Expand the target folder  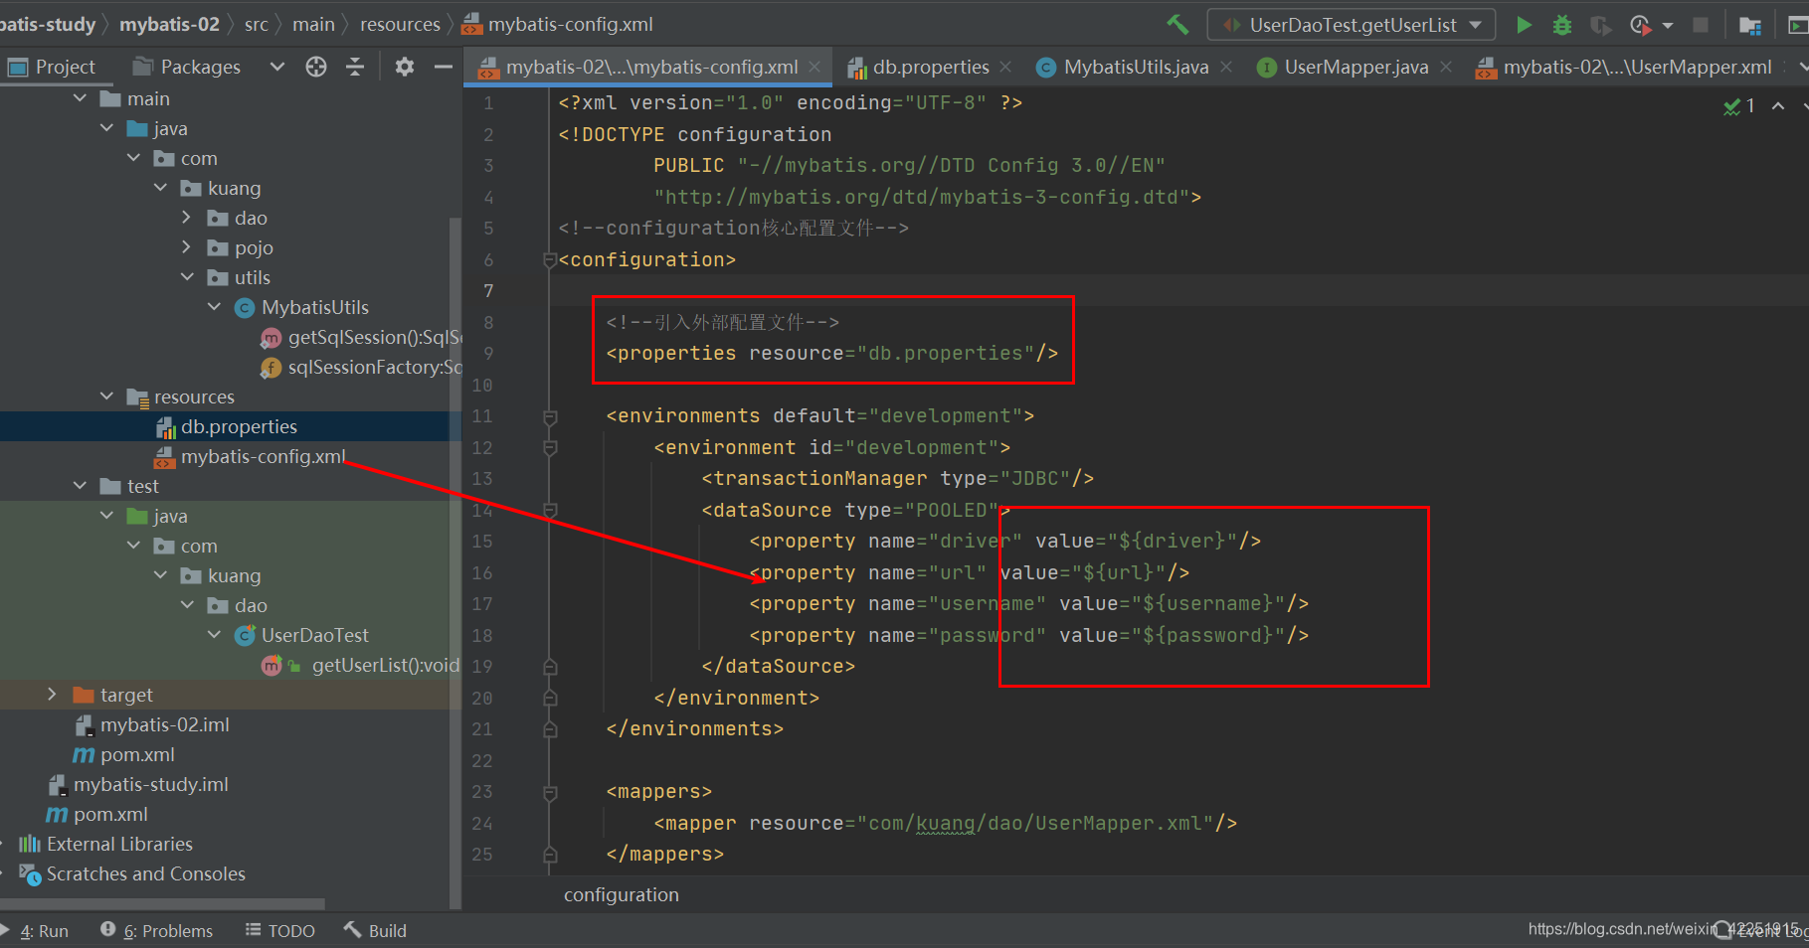coord(53,695)
